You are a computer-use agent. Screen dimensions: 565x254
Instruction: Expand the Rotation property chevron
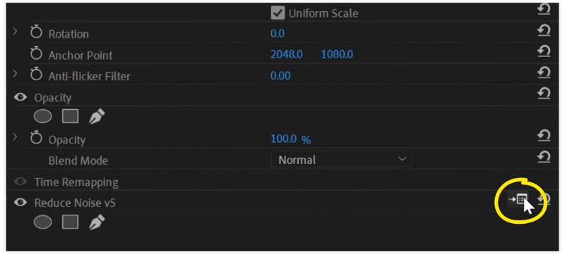click(x=15, y=32)
